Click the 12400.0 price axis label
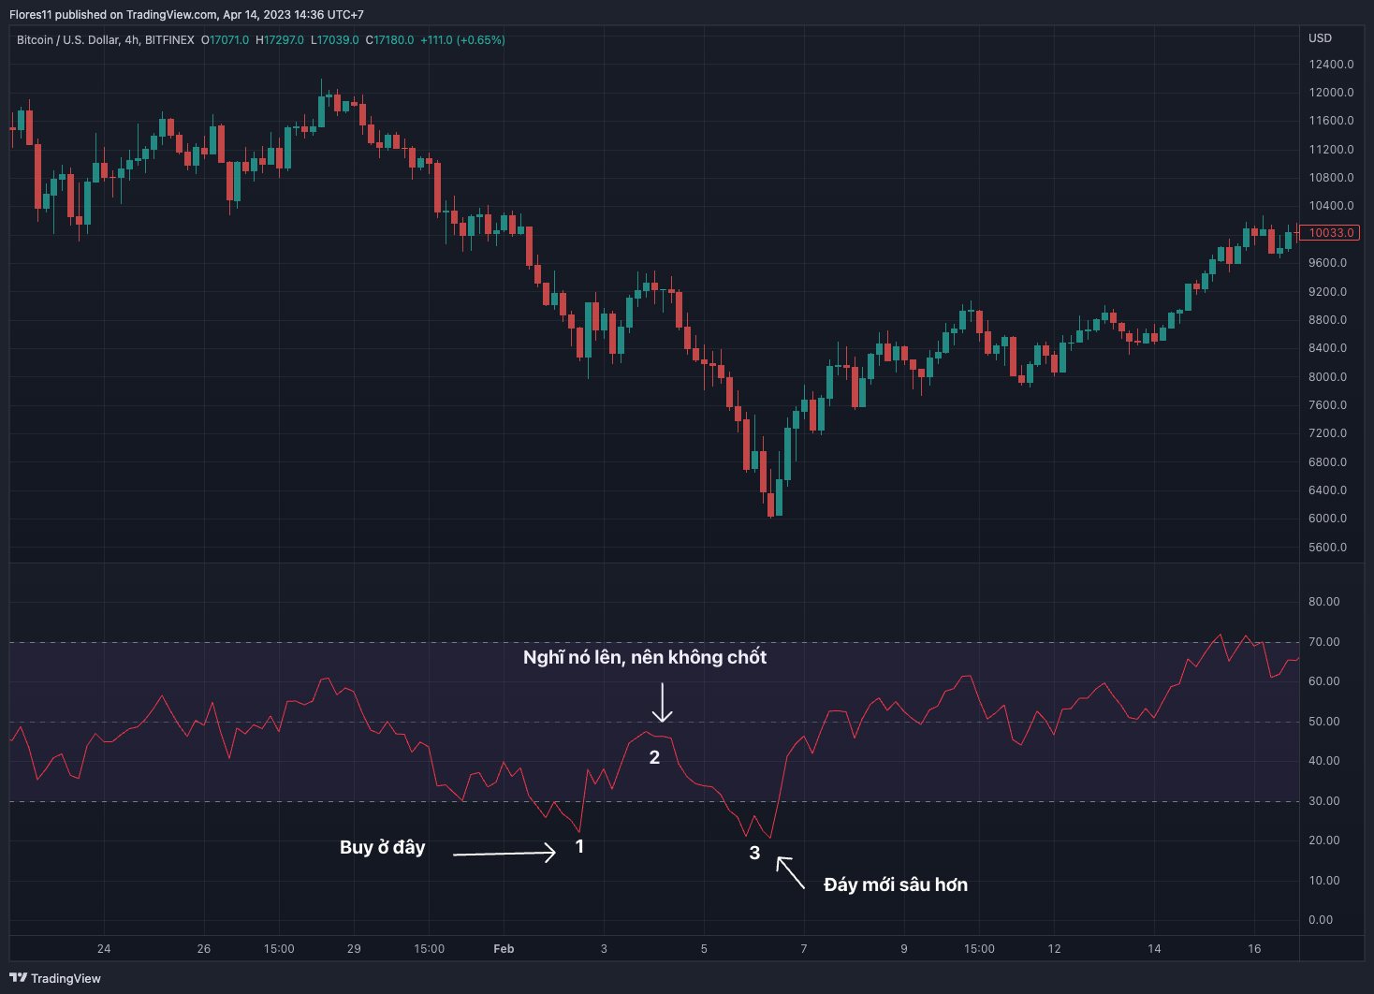The height and width of the screenshot is (994, 1374). [1332, 65]
